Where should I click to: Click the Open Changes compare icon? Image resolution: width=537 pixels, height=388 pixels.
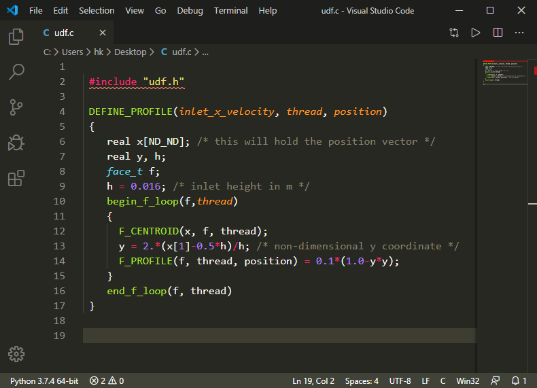(x=454, y=33)
